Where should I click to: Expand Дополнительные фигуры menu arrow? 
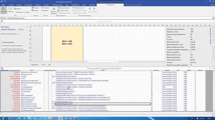19,34
